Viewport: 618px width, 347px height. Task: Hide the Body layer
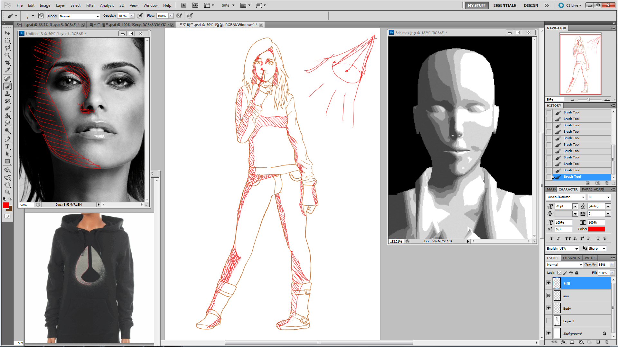(549, 308)
